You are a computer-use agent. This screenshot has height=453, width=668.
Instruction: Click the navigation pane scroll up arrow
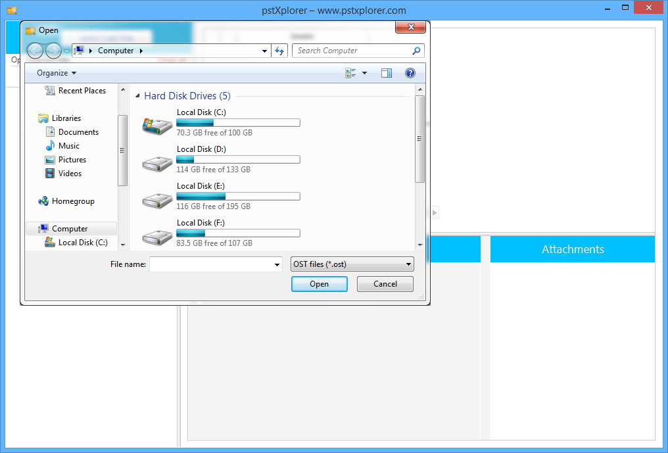click(x=123, y=89)
